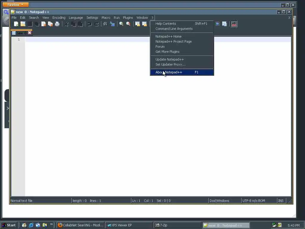Click About Notepad++ menu entry
Viewport: 305px width, 229px height.
[182, 72]
